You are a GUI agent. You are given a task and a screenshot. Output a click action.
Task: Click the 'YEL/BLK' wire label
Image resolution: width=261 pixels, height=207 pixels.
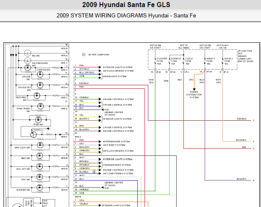(84, 204)
